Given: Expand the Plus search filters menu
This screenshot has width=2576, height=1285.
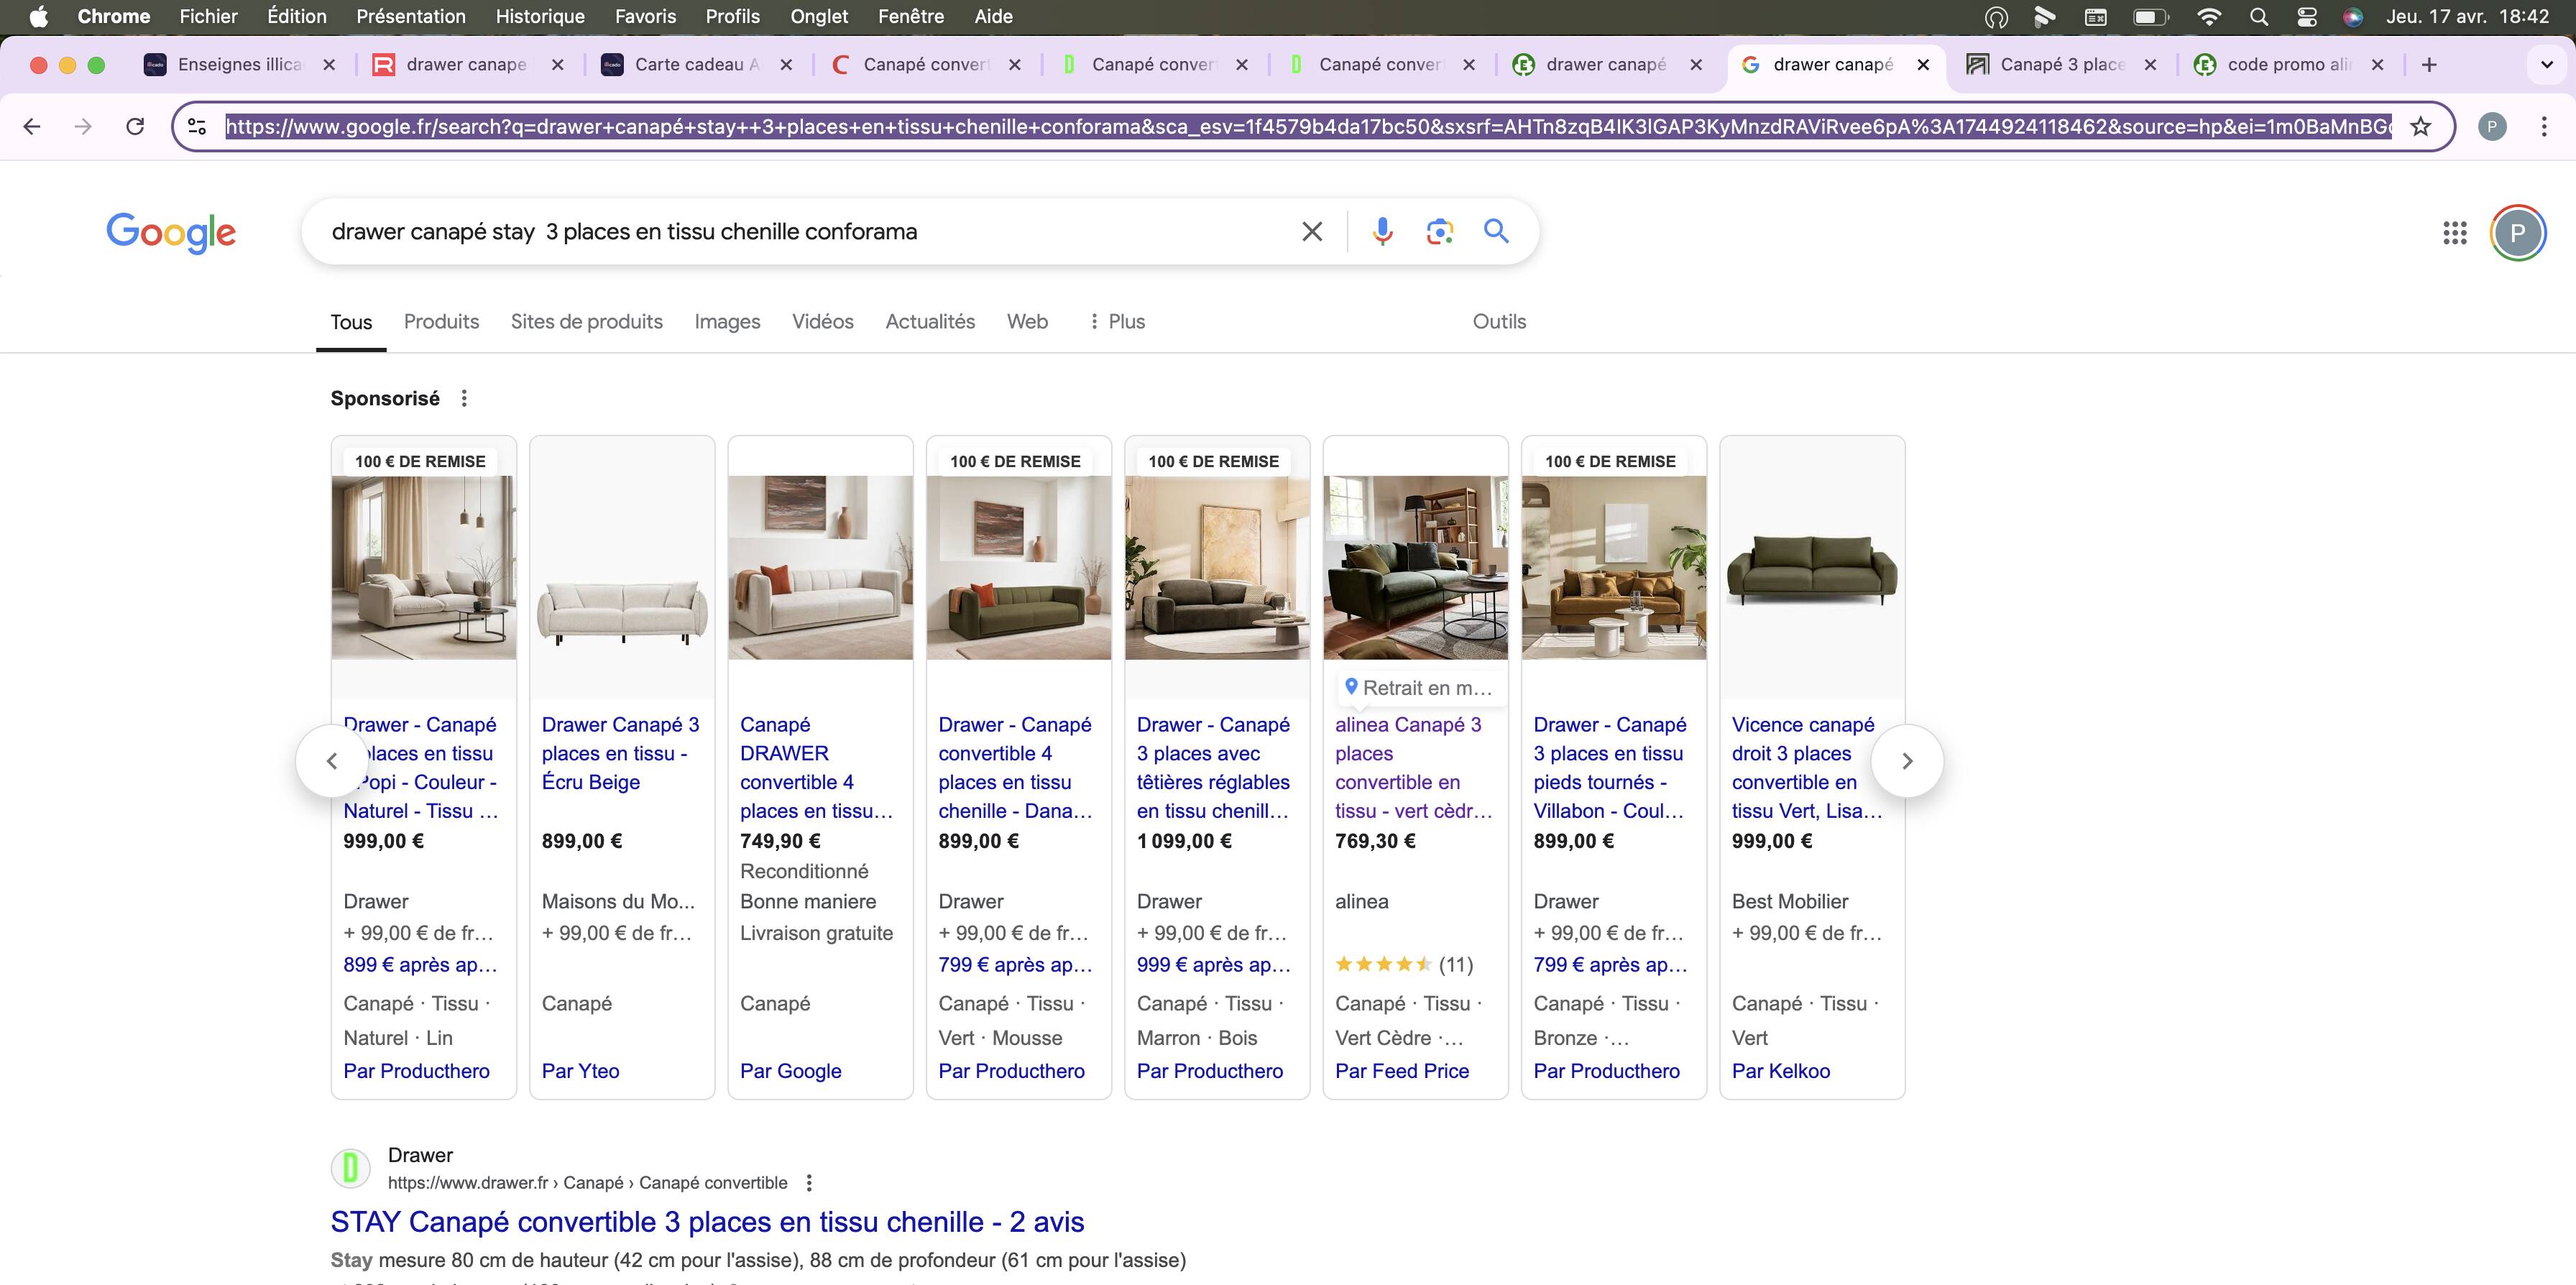Looking at the screenshot, I should click(x=1117, y=321).
